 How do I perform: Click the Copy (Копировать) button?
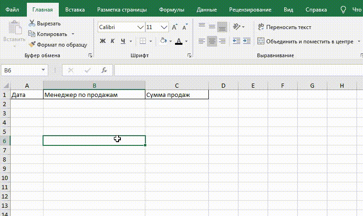click(x=48, y=34)
